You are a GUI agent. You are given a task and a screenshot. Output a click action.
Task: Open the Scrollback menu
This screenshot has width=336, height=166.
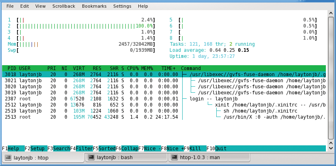tap(64, 6)
